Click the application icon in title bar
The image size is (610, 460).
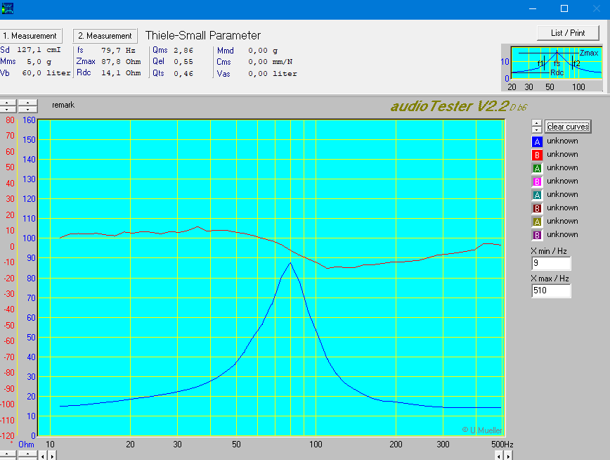click(x=8, y=8)
